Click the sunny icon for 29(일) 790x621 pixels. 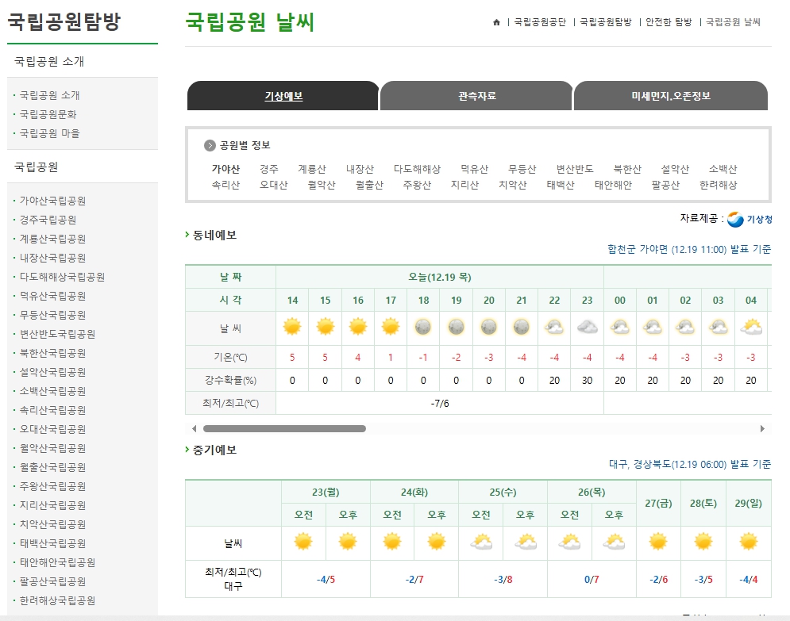click(x=749, y=542)
